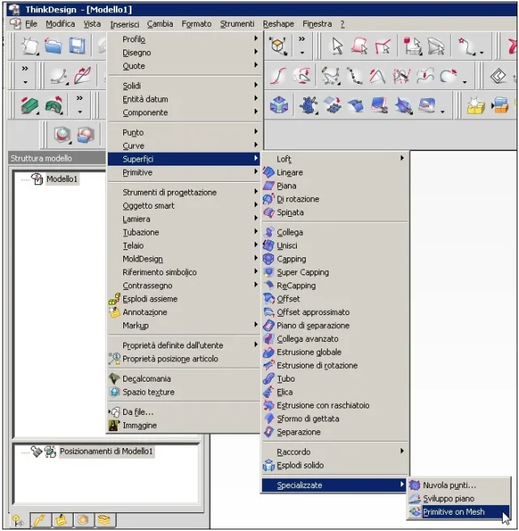This screenshot has height=531, width=519.
Task: Open the Reshape menu
Action: coord(278,24)
